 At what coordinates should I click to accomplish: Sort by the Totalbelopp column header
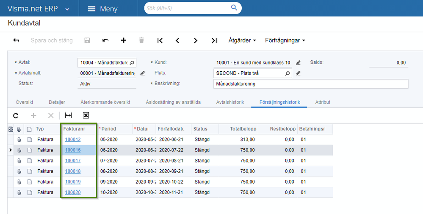pos(238,129)
